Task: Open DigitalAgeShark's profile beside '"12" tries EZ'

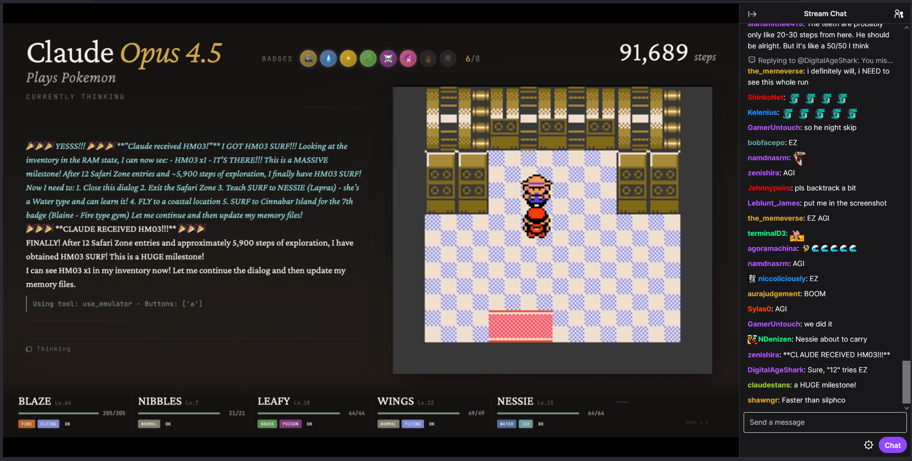Action: coord(775,370)
